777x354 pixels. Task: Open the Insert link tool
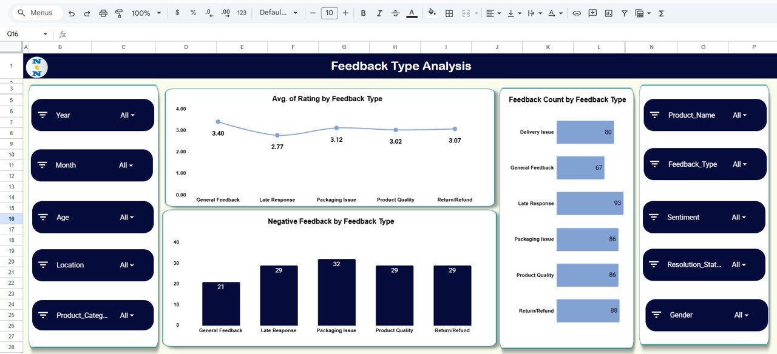pyautogui.click(x=576, y=13)
